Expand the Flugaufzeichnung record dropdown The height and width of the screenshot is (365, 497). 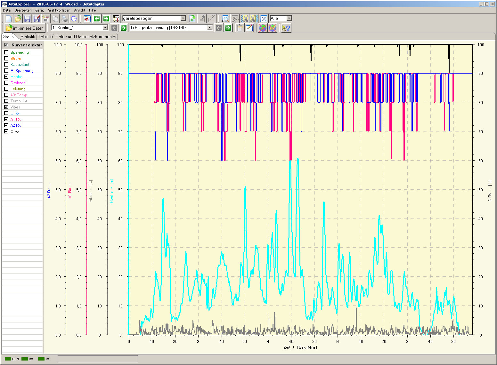[209, 28]
